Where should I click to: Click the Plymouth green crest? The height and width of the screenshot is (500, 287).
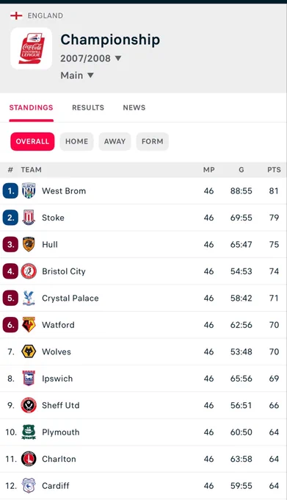coord(29,432)
